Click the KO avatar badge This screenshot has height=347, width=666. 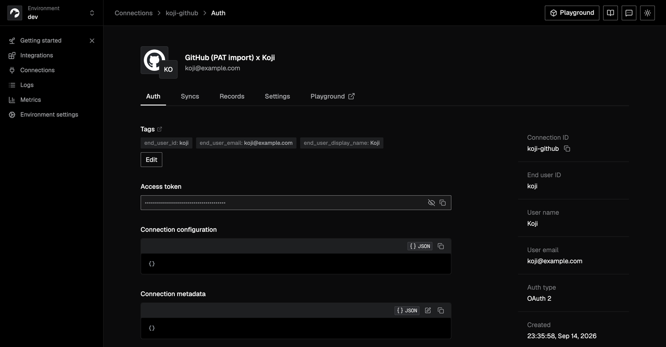[168, 69]
